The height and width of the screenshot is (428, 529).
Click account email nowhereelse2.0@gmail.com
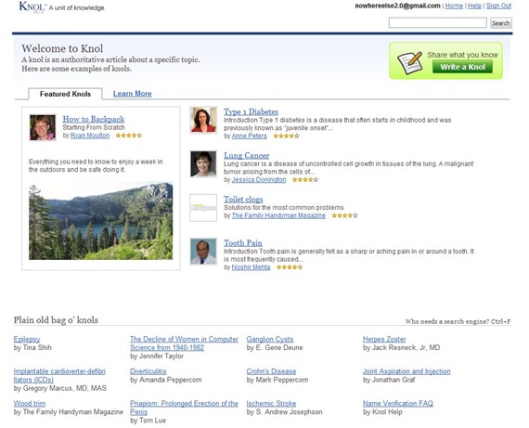(x=397, y=6)
